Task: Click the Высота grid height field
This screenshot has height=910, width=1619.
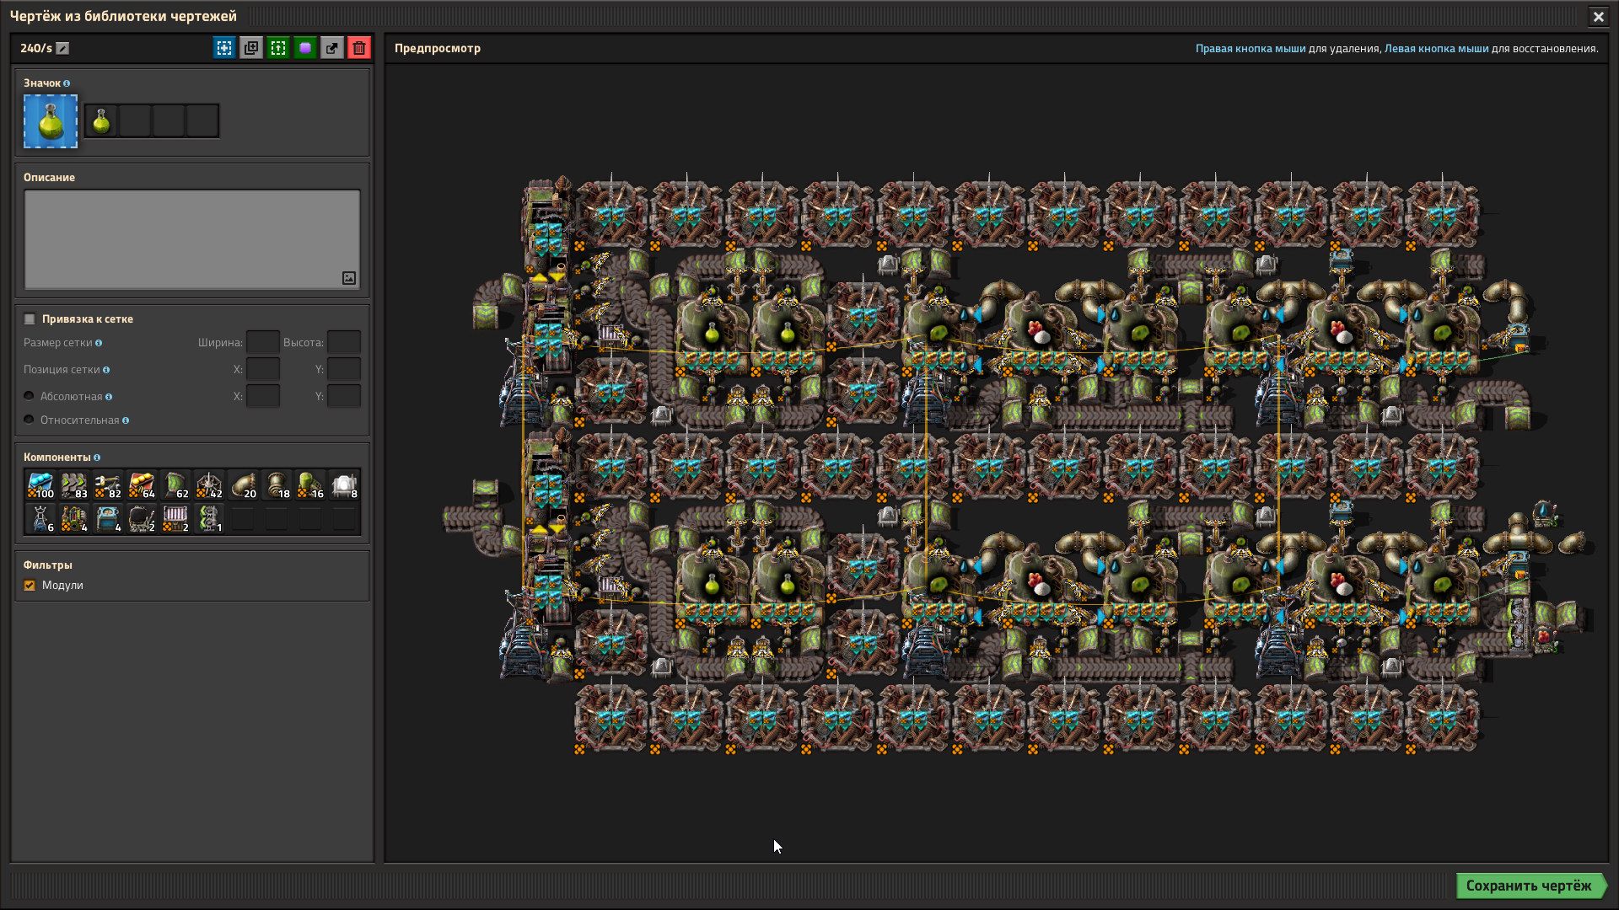Action: click(x=343, y=342)
